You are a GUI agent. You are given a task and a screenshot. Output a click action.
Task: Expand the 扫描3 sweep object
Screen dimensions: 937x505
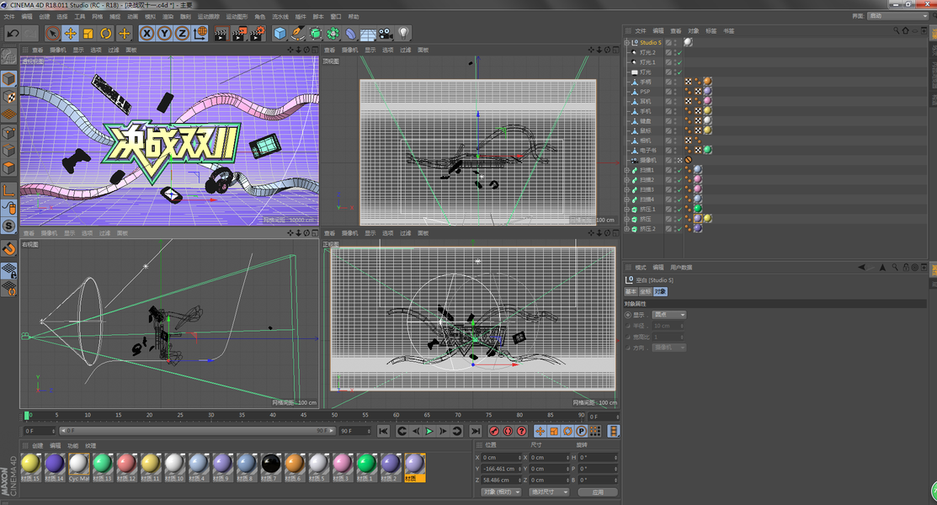click(x=627, y=189)
